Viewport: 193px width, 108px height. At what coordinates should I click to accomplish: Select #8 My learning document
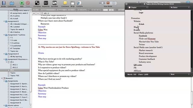coord(16,57)
